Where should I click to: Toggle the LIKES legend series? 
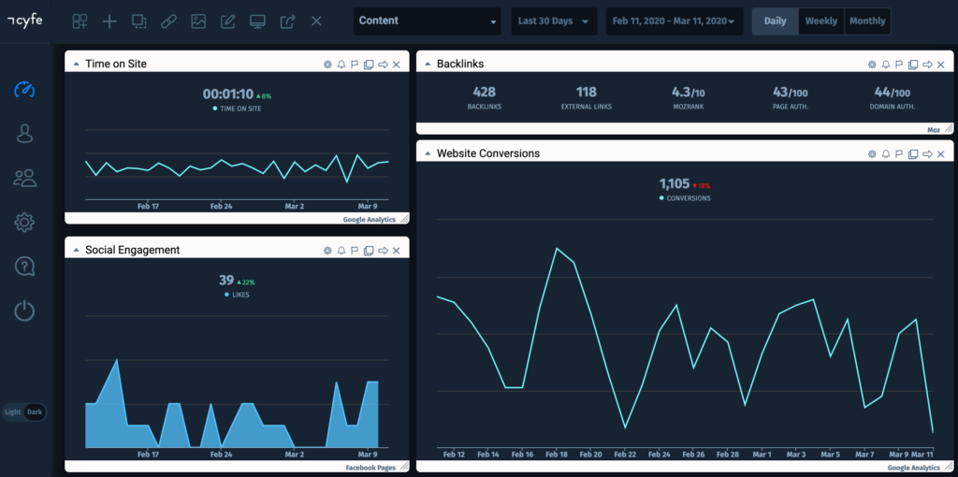click(237, 295)
